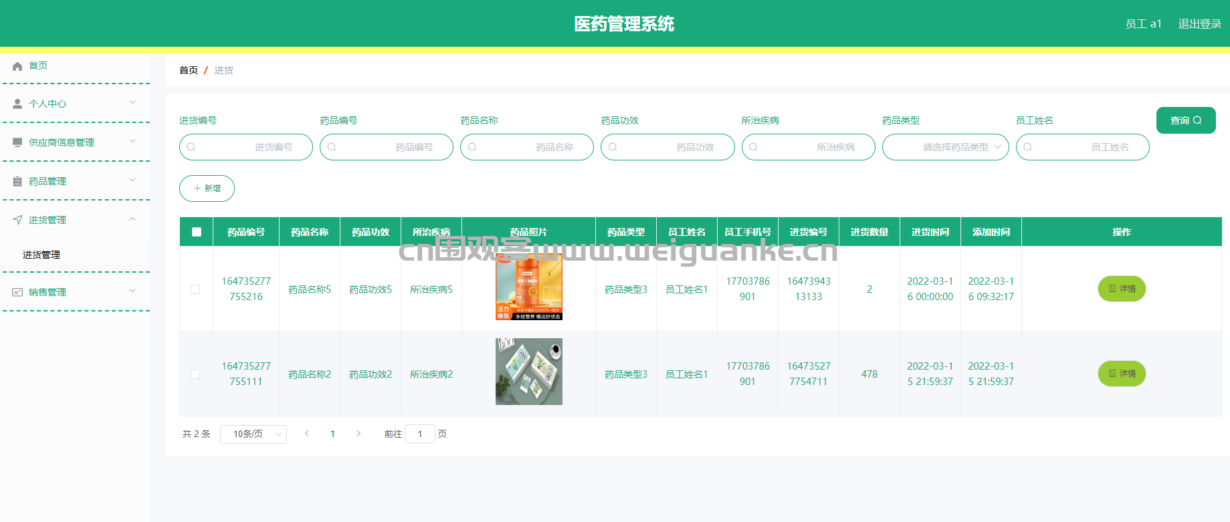Toggle the select-all checkbox in table header
Image resolution: width=1230 pixels, height=522 pixels.
click(196, 232)
